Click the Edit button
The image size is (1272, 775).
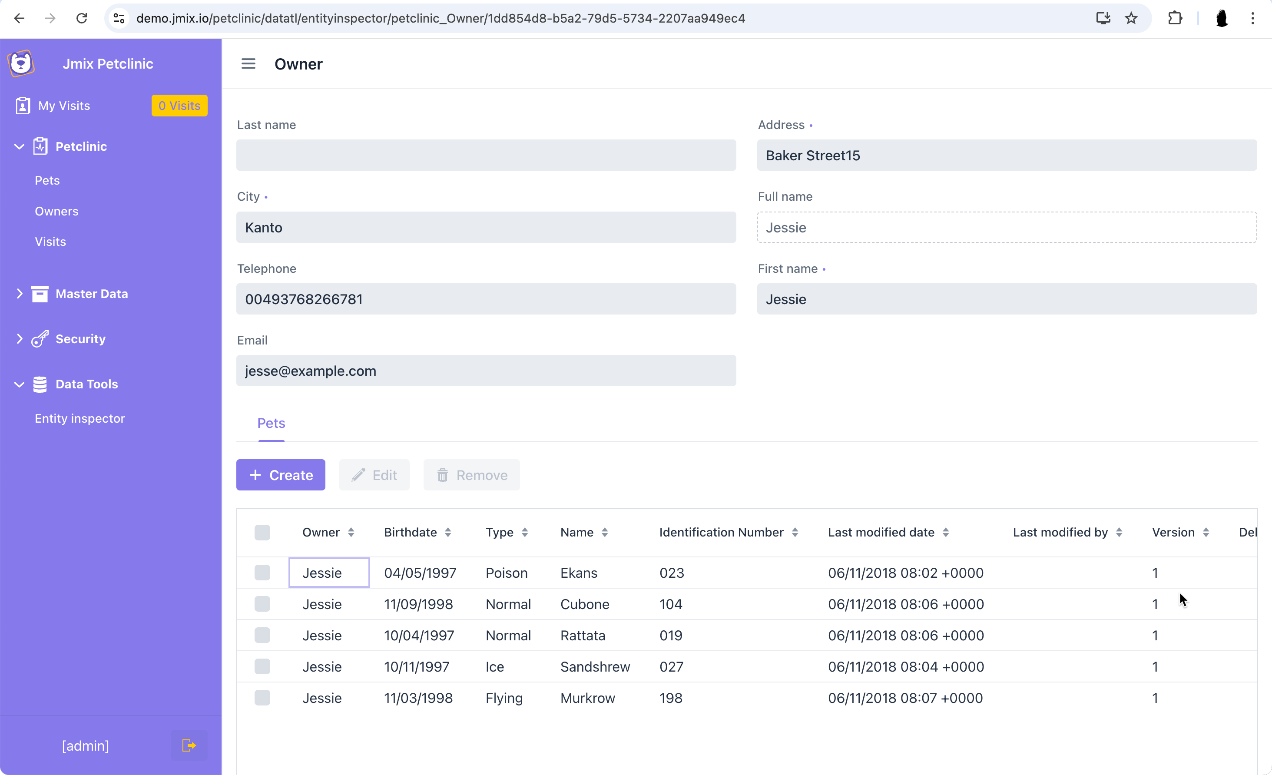point(374,475)
